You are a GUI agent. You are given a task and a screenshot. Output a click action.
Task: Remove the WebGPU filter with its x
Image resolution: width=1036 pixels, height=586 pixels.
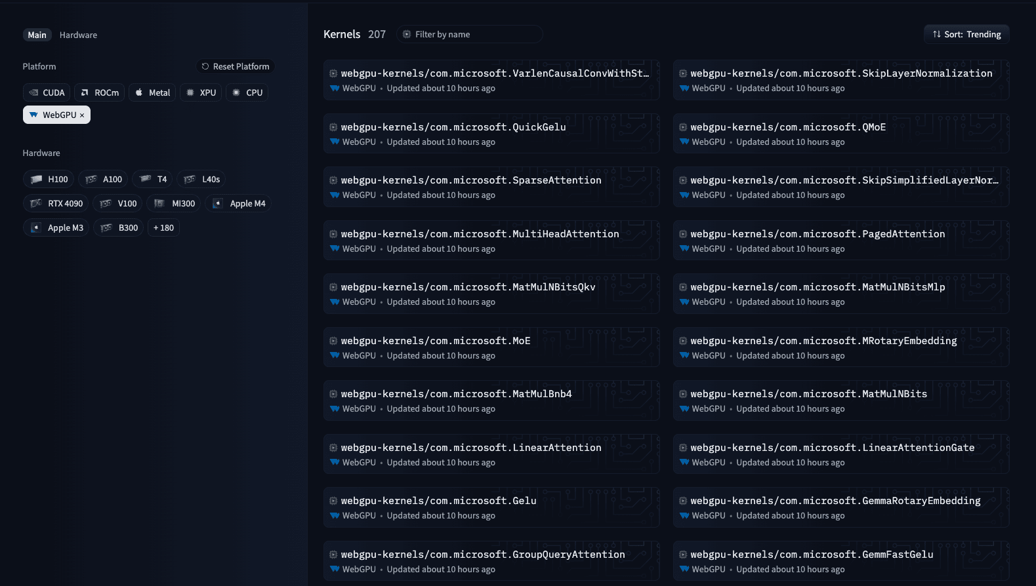point(82,115)
